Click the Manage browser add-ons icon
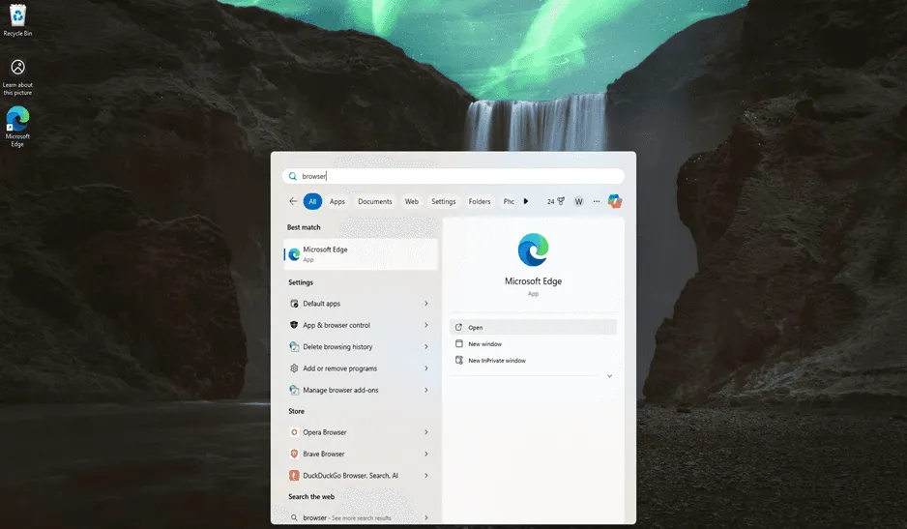The height and width of the screenshot is (529, 907). point(294,390)
